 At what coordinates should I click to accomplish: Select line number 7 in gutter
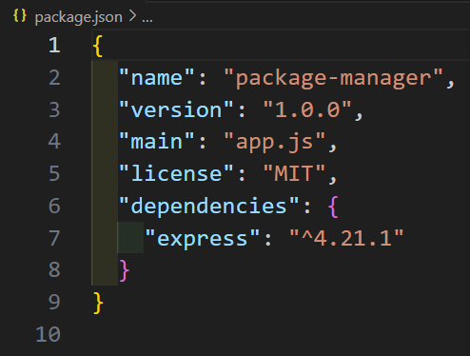(x=54, y=238)
